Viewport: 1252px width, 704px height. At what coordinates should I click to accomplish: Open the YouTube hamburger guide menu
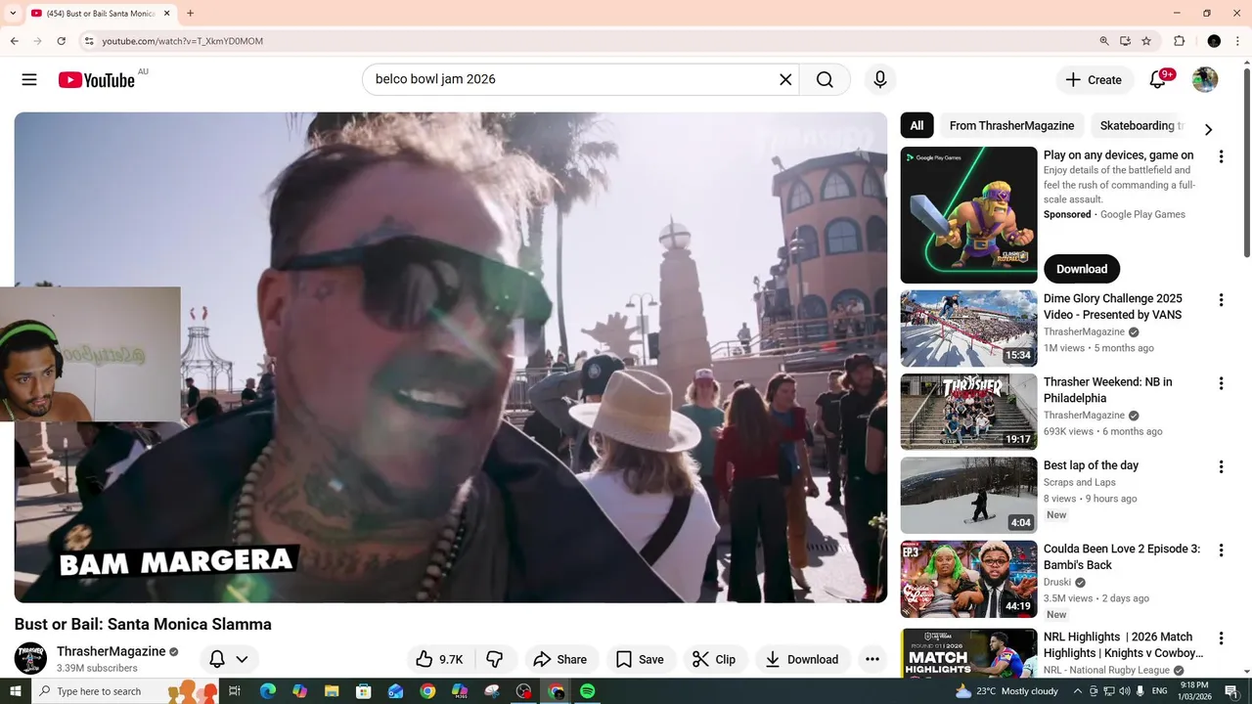[29, 79]
